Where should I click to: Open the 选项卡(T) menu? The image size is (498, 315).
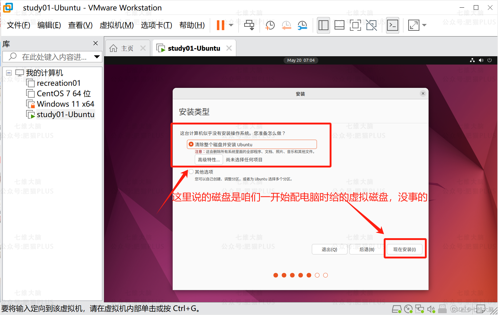[x=156, y=25]
